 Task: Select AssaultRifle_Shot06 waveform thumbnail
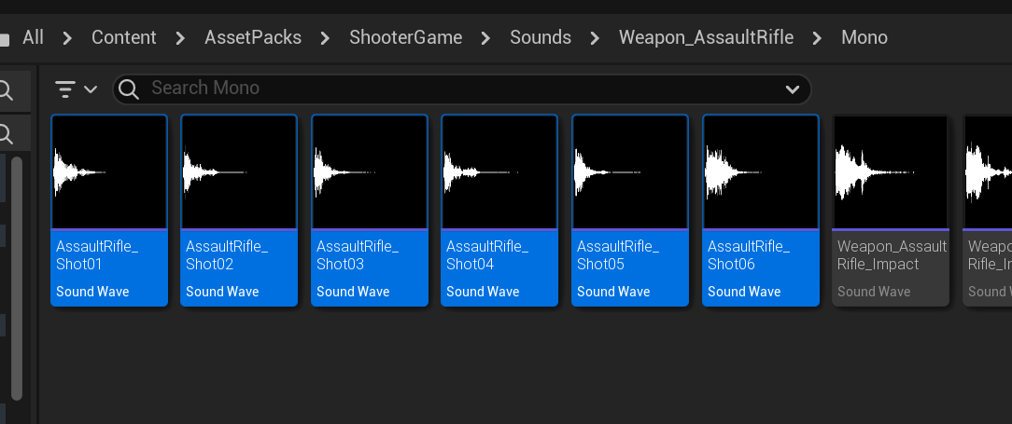coord(760,172)
